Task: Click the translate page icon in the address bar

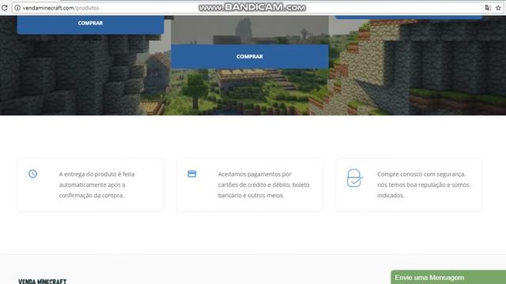Action: pyautogui.click(x=488, y=8)
